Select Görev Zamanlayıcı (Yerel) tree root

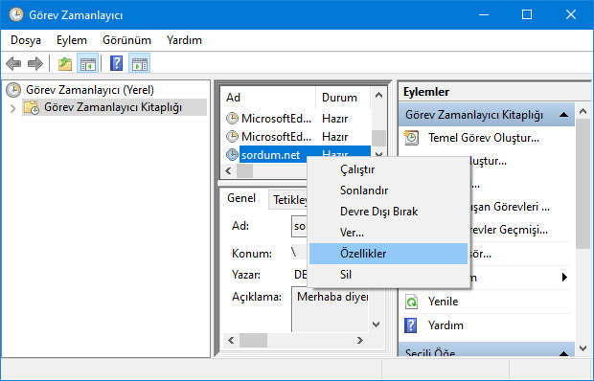click(x=90, y=90)
